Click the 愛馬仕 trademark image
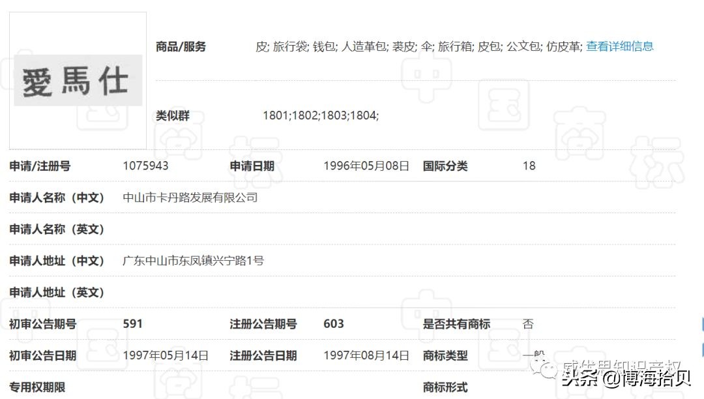The width and height of the screenshot is (704, 399). point(78,81)
